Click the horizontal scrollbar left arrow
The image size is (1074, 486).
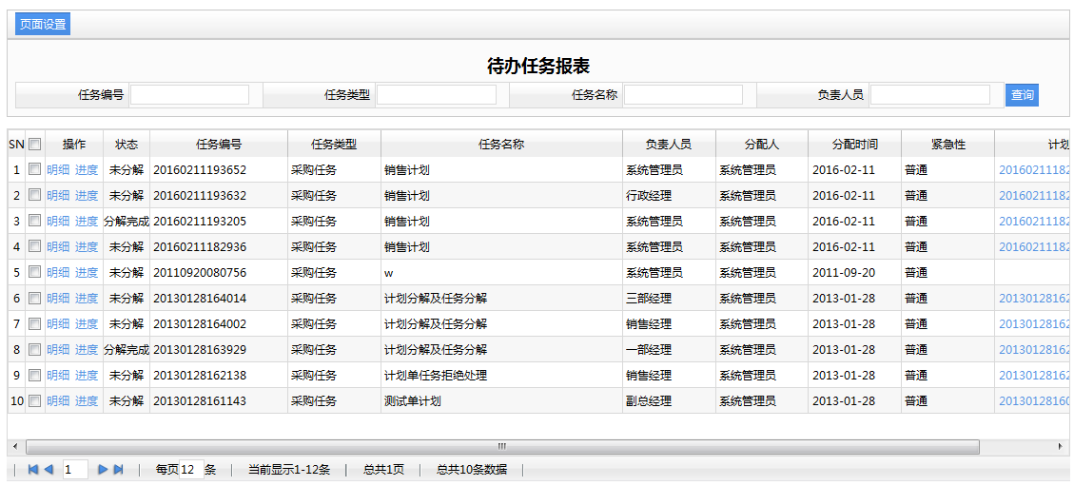tap(14, 446)
